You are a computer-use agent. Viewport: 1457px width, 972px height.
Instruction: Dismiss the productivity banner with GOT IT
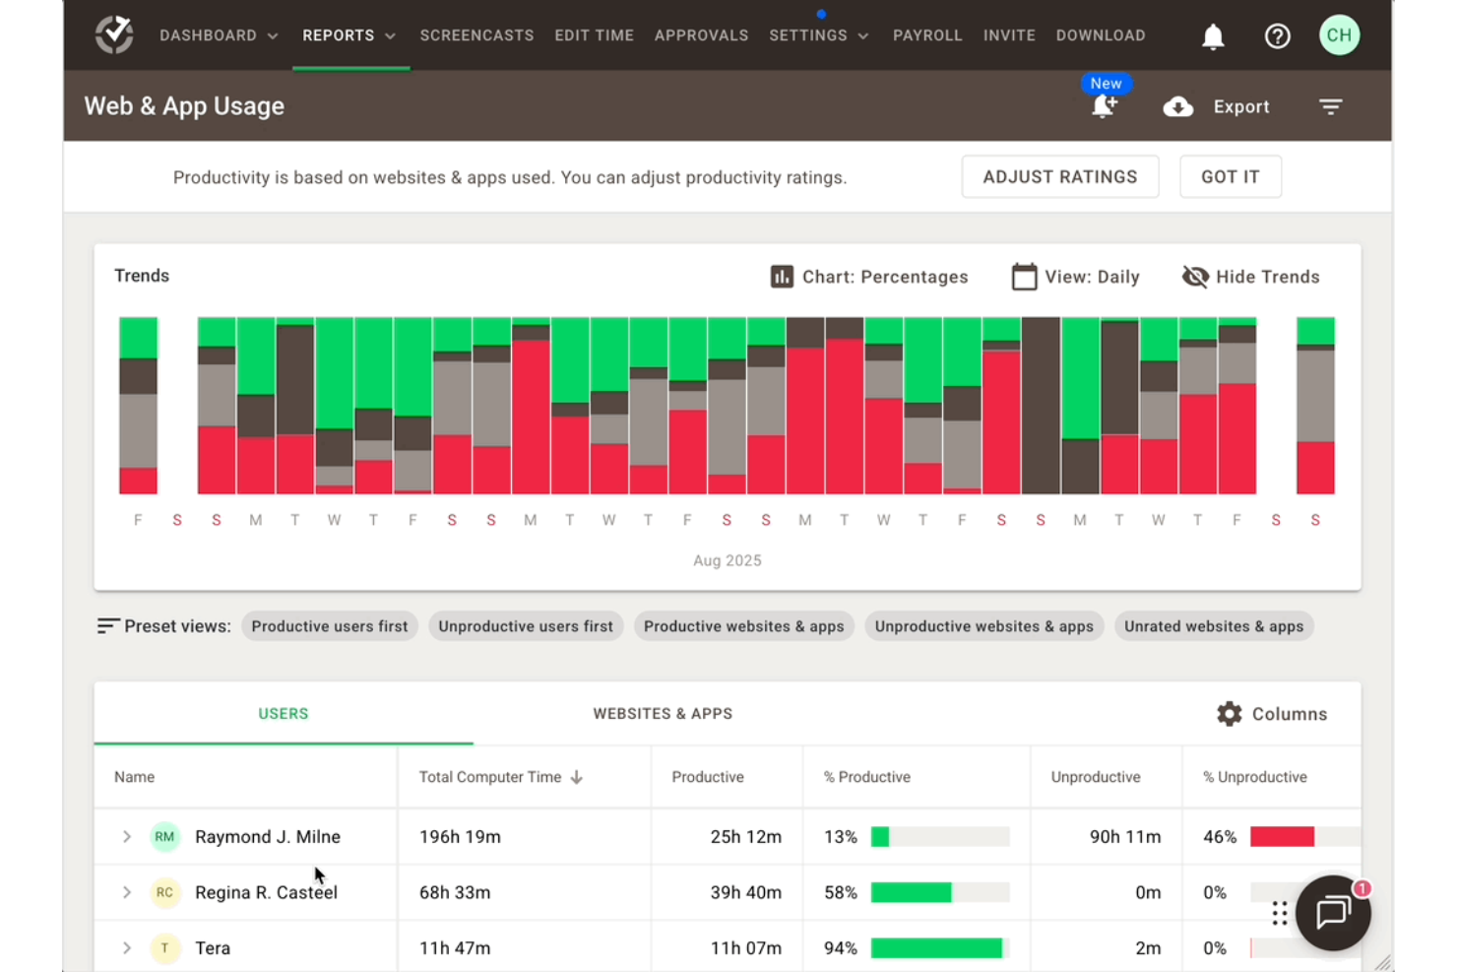coord(1230,176)
